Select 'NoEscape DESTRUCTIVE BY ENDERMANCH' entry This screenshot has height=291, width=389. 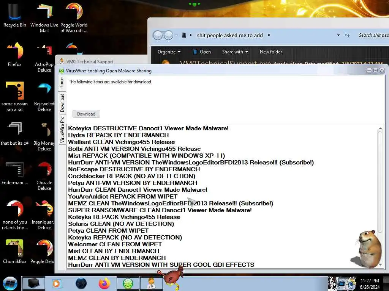(x=134, y=169)
